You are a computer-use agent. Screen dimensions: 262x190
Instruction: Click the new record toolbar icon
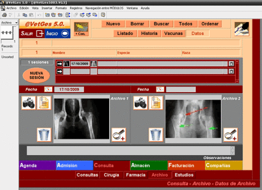48,15
